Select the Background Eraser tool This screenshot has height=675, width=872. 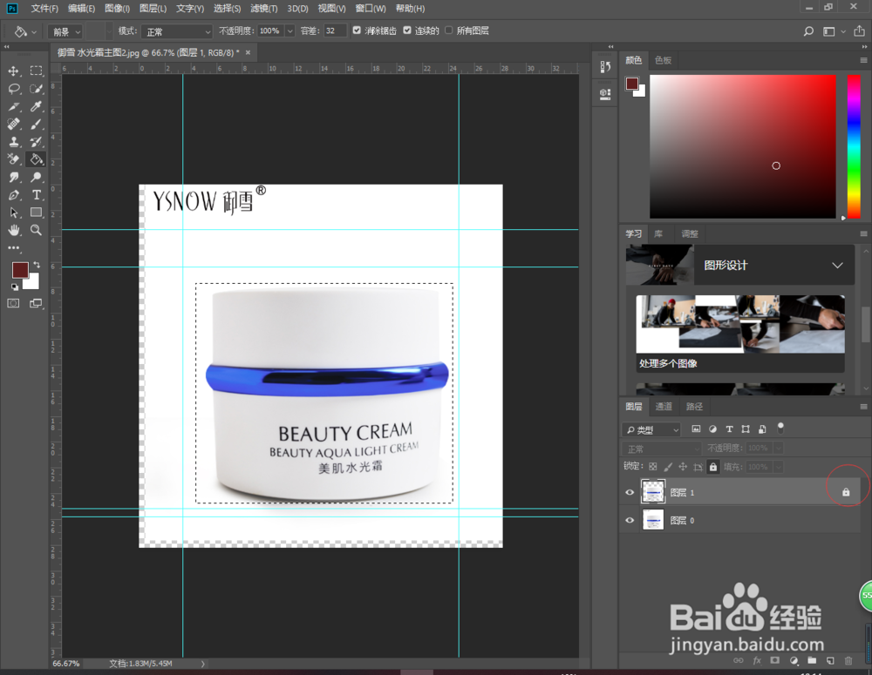(x=14, y=159)
